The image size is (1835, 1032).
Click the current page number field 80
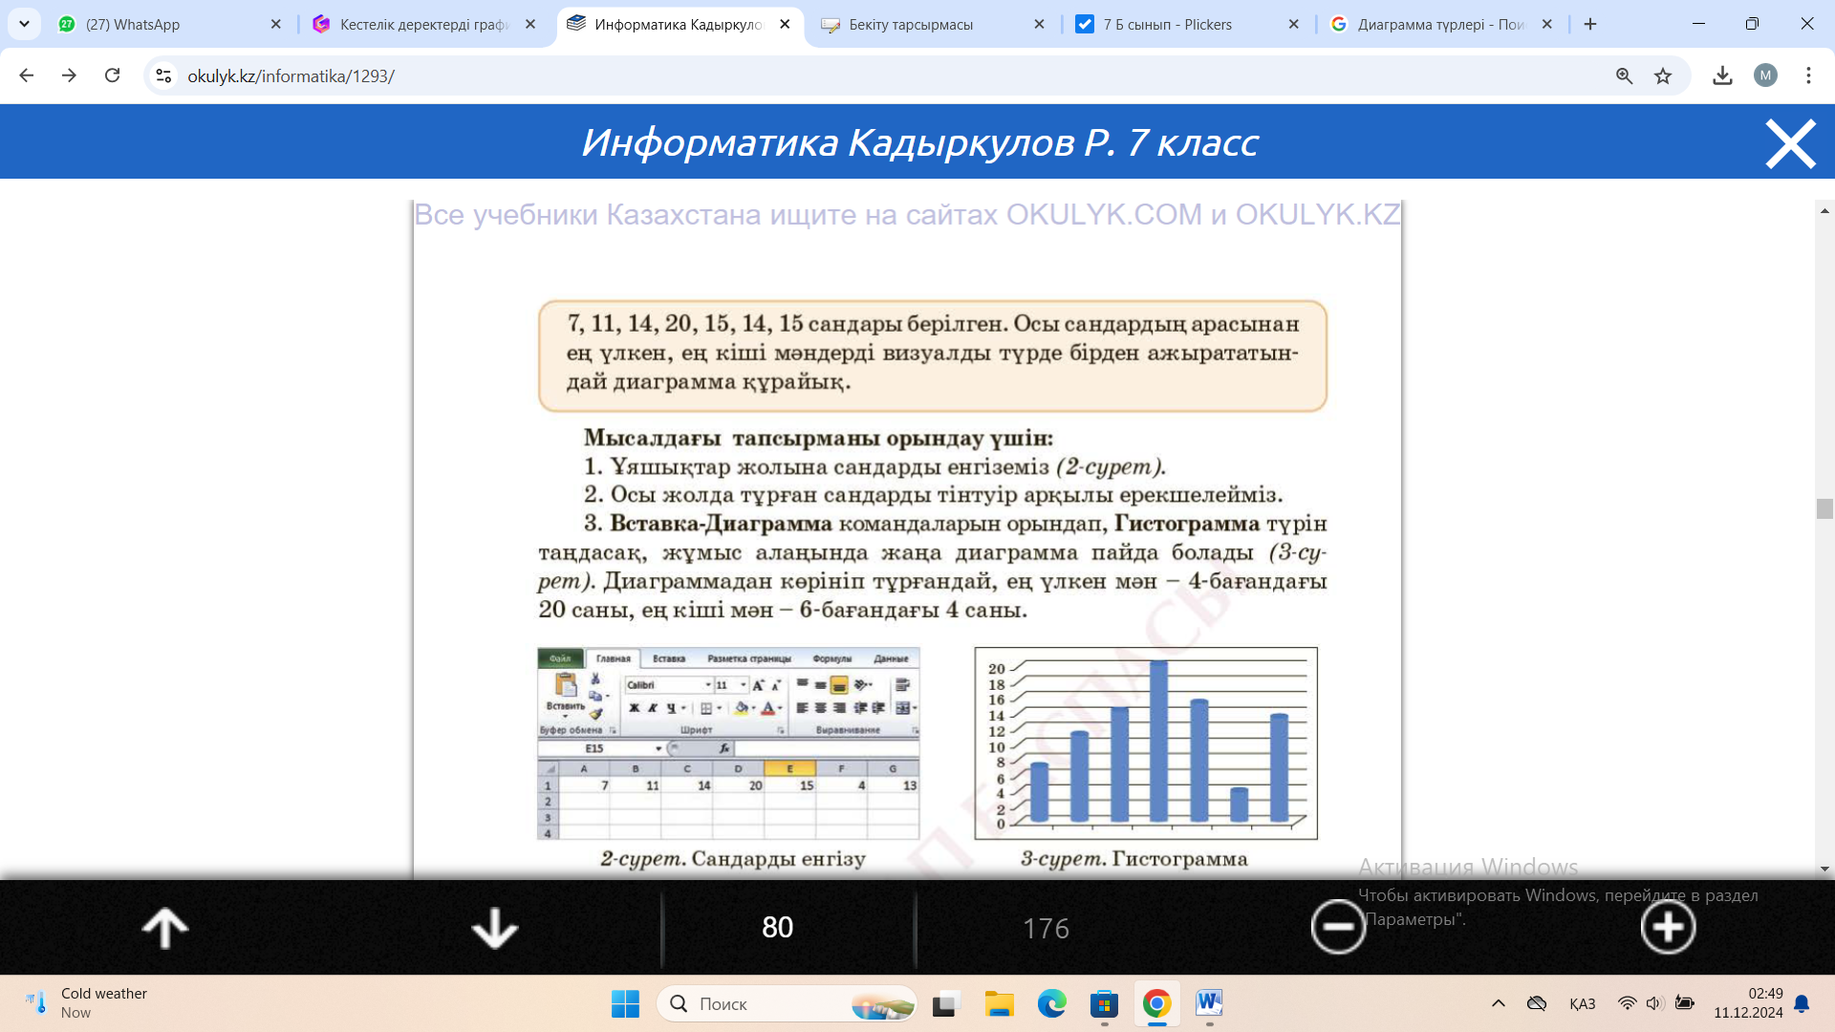click(x=777, y=927)
